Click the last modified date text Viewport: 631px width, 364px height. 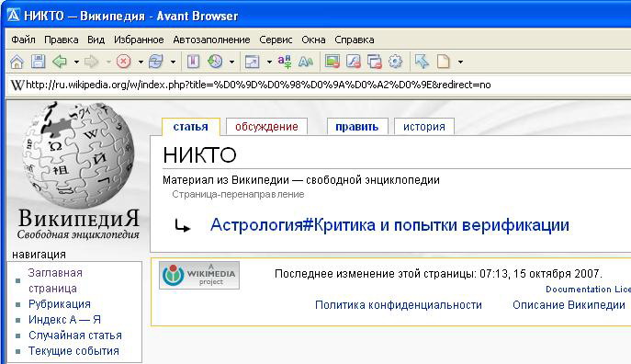pos(438,274)
